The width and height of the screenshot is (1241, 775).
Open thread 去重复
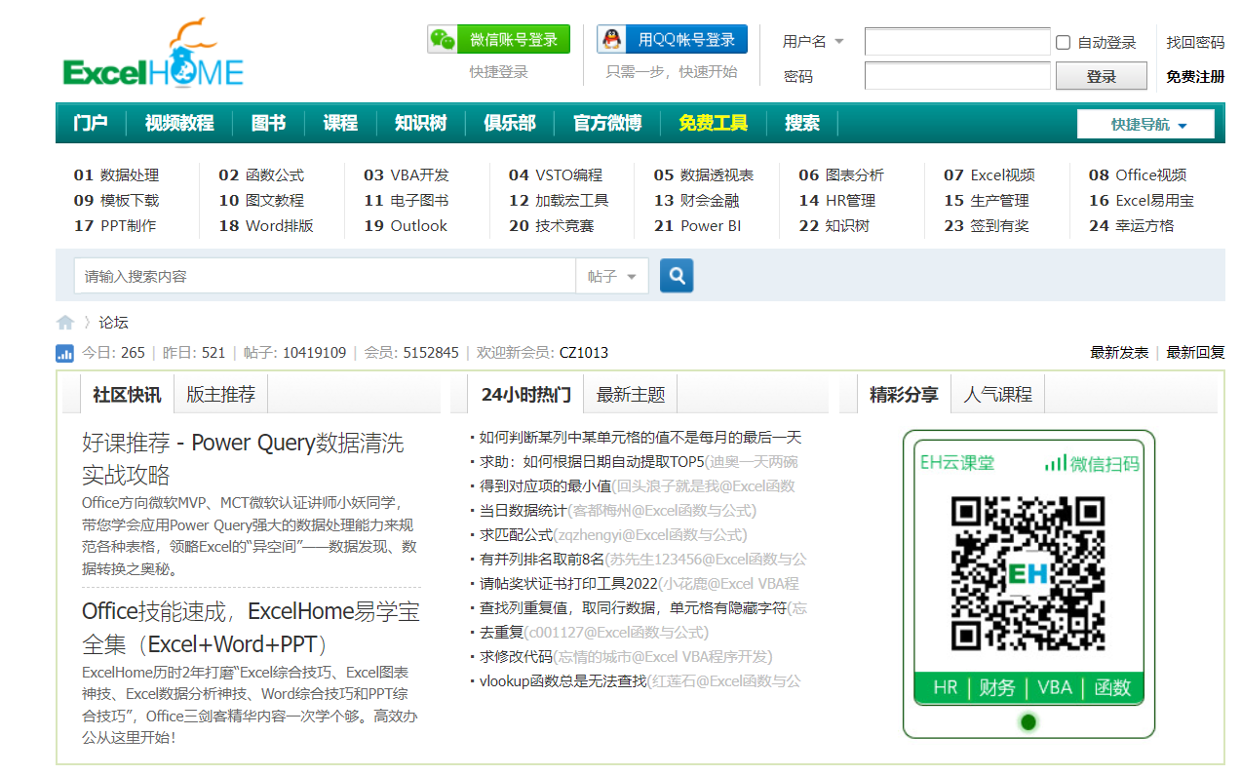pos(501,633)
